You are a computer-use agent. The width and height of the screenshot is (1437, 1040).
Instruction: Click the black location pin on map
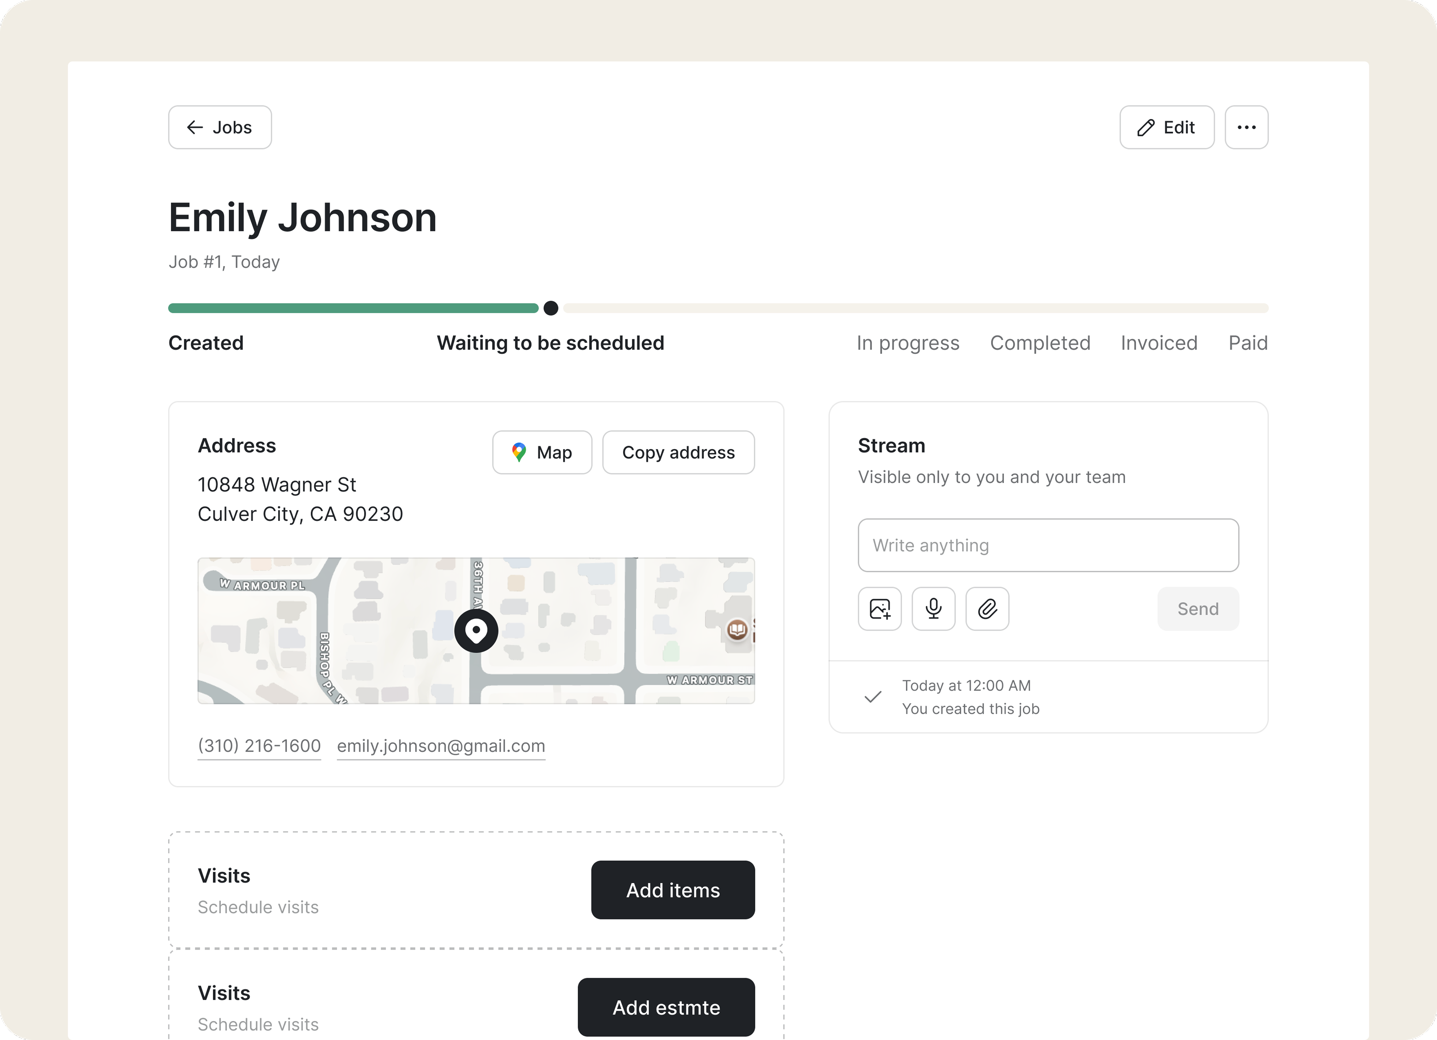476,631
